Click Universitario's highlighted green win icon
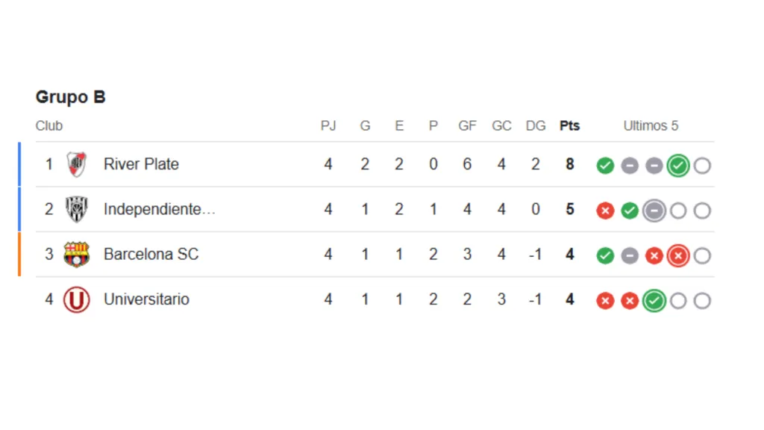The height and width of the screenshot is (430, 764). click(654, 301)
